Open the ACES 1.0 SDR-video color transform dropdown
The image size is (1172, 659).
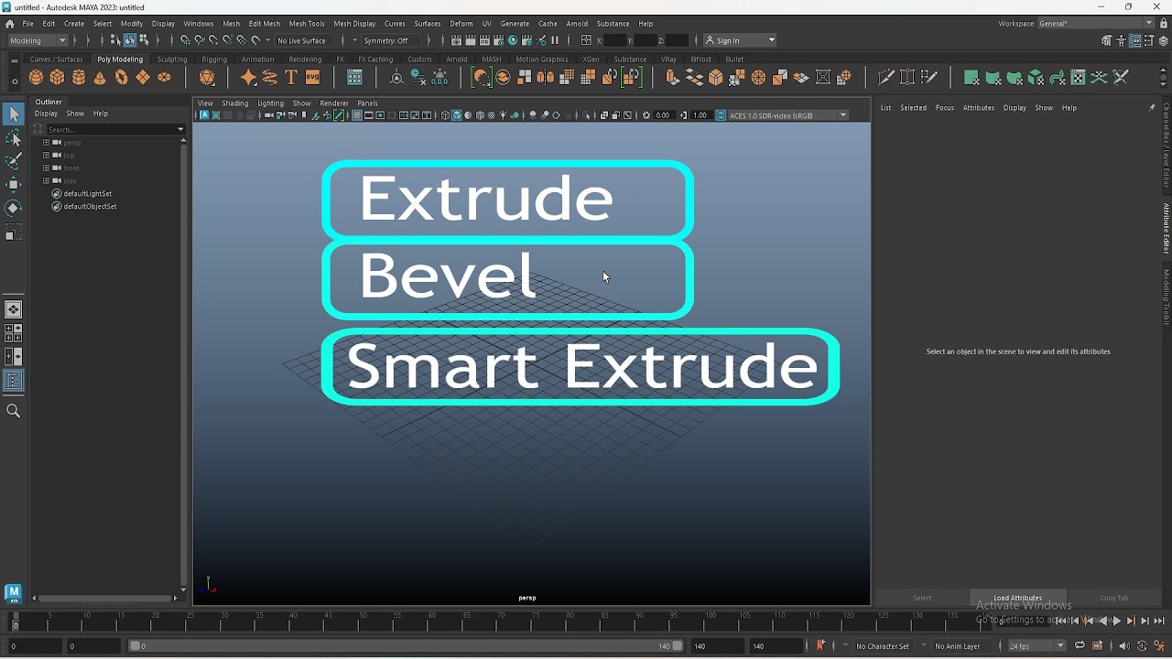click(788, 115)
